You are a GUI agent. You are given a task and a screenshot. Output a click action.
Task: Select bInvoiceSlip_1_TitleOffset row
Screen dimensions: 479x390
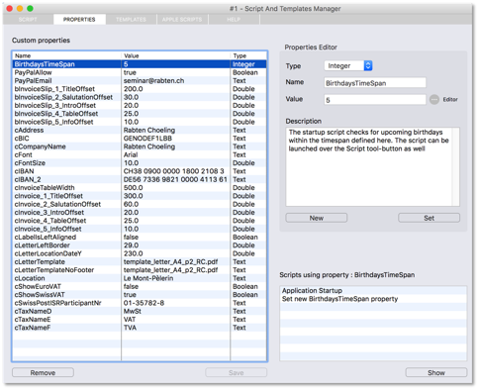(x=140, y=89)
